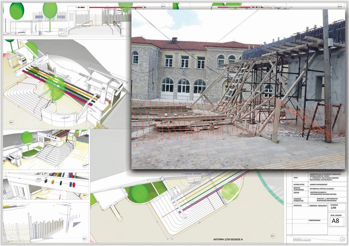Click the large green tree in floor plan
The width and height of the screenshot is (349, 246).
click(x=140, y=193)
